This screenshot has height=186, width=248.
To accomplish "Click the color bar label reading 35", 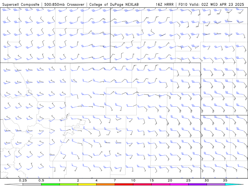I will 225,180.
